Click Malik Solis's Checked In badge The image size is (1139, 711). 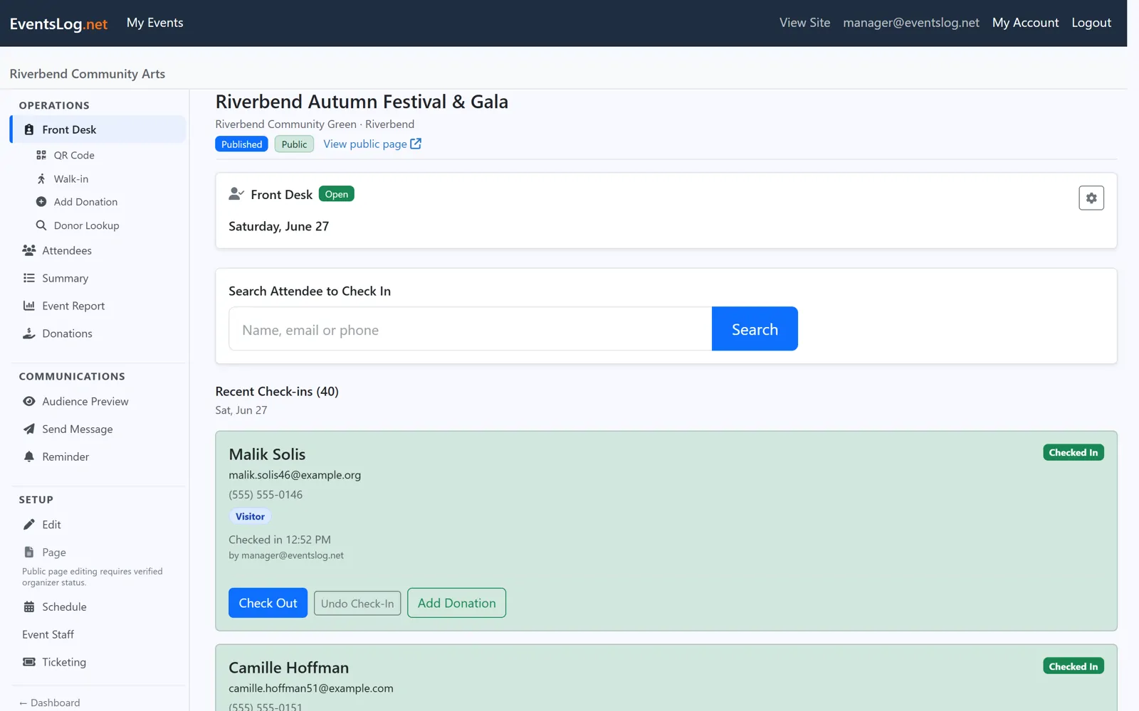pos(1074,452)
